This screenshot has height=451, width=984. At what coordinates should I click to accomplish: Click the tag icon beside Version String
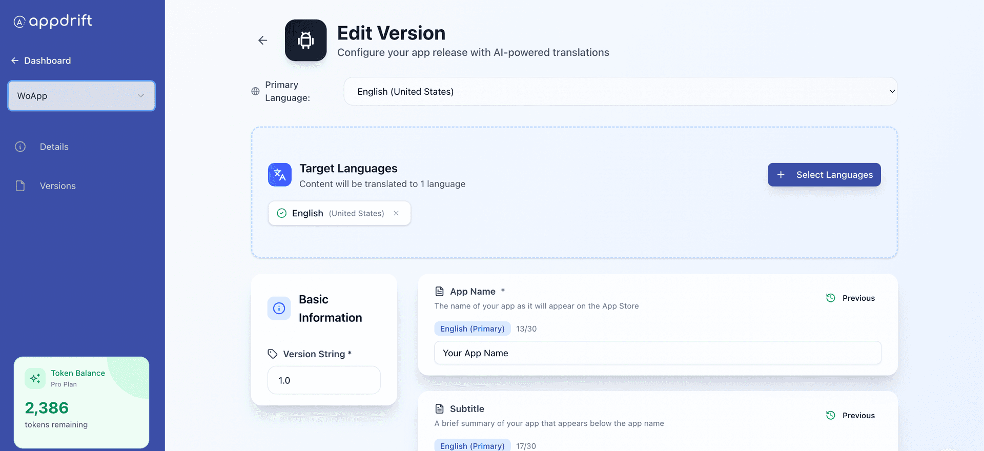point(273,354)
